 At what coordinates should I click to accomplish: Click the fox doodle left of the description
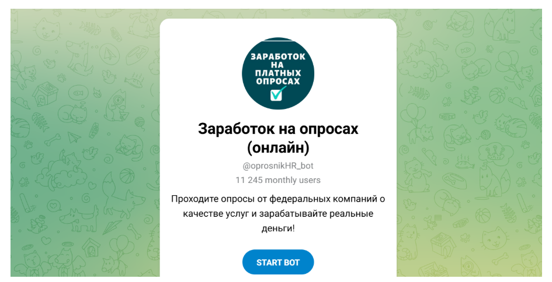click(123, 196)
